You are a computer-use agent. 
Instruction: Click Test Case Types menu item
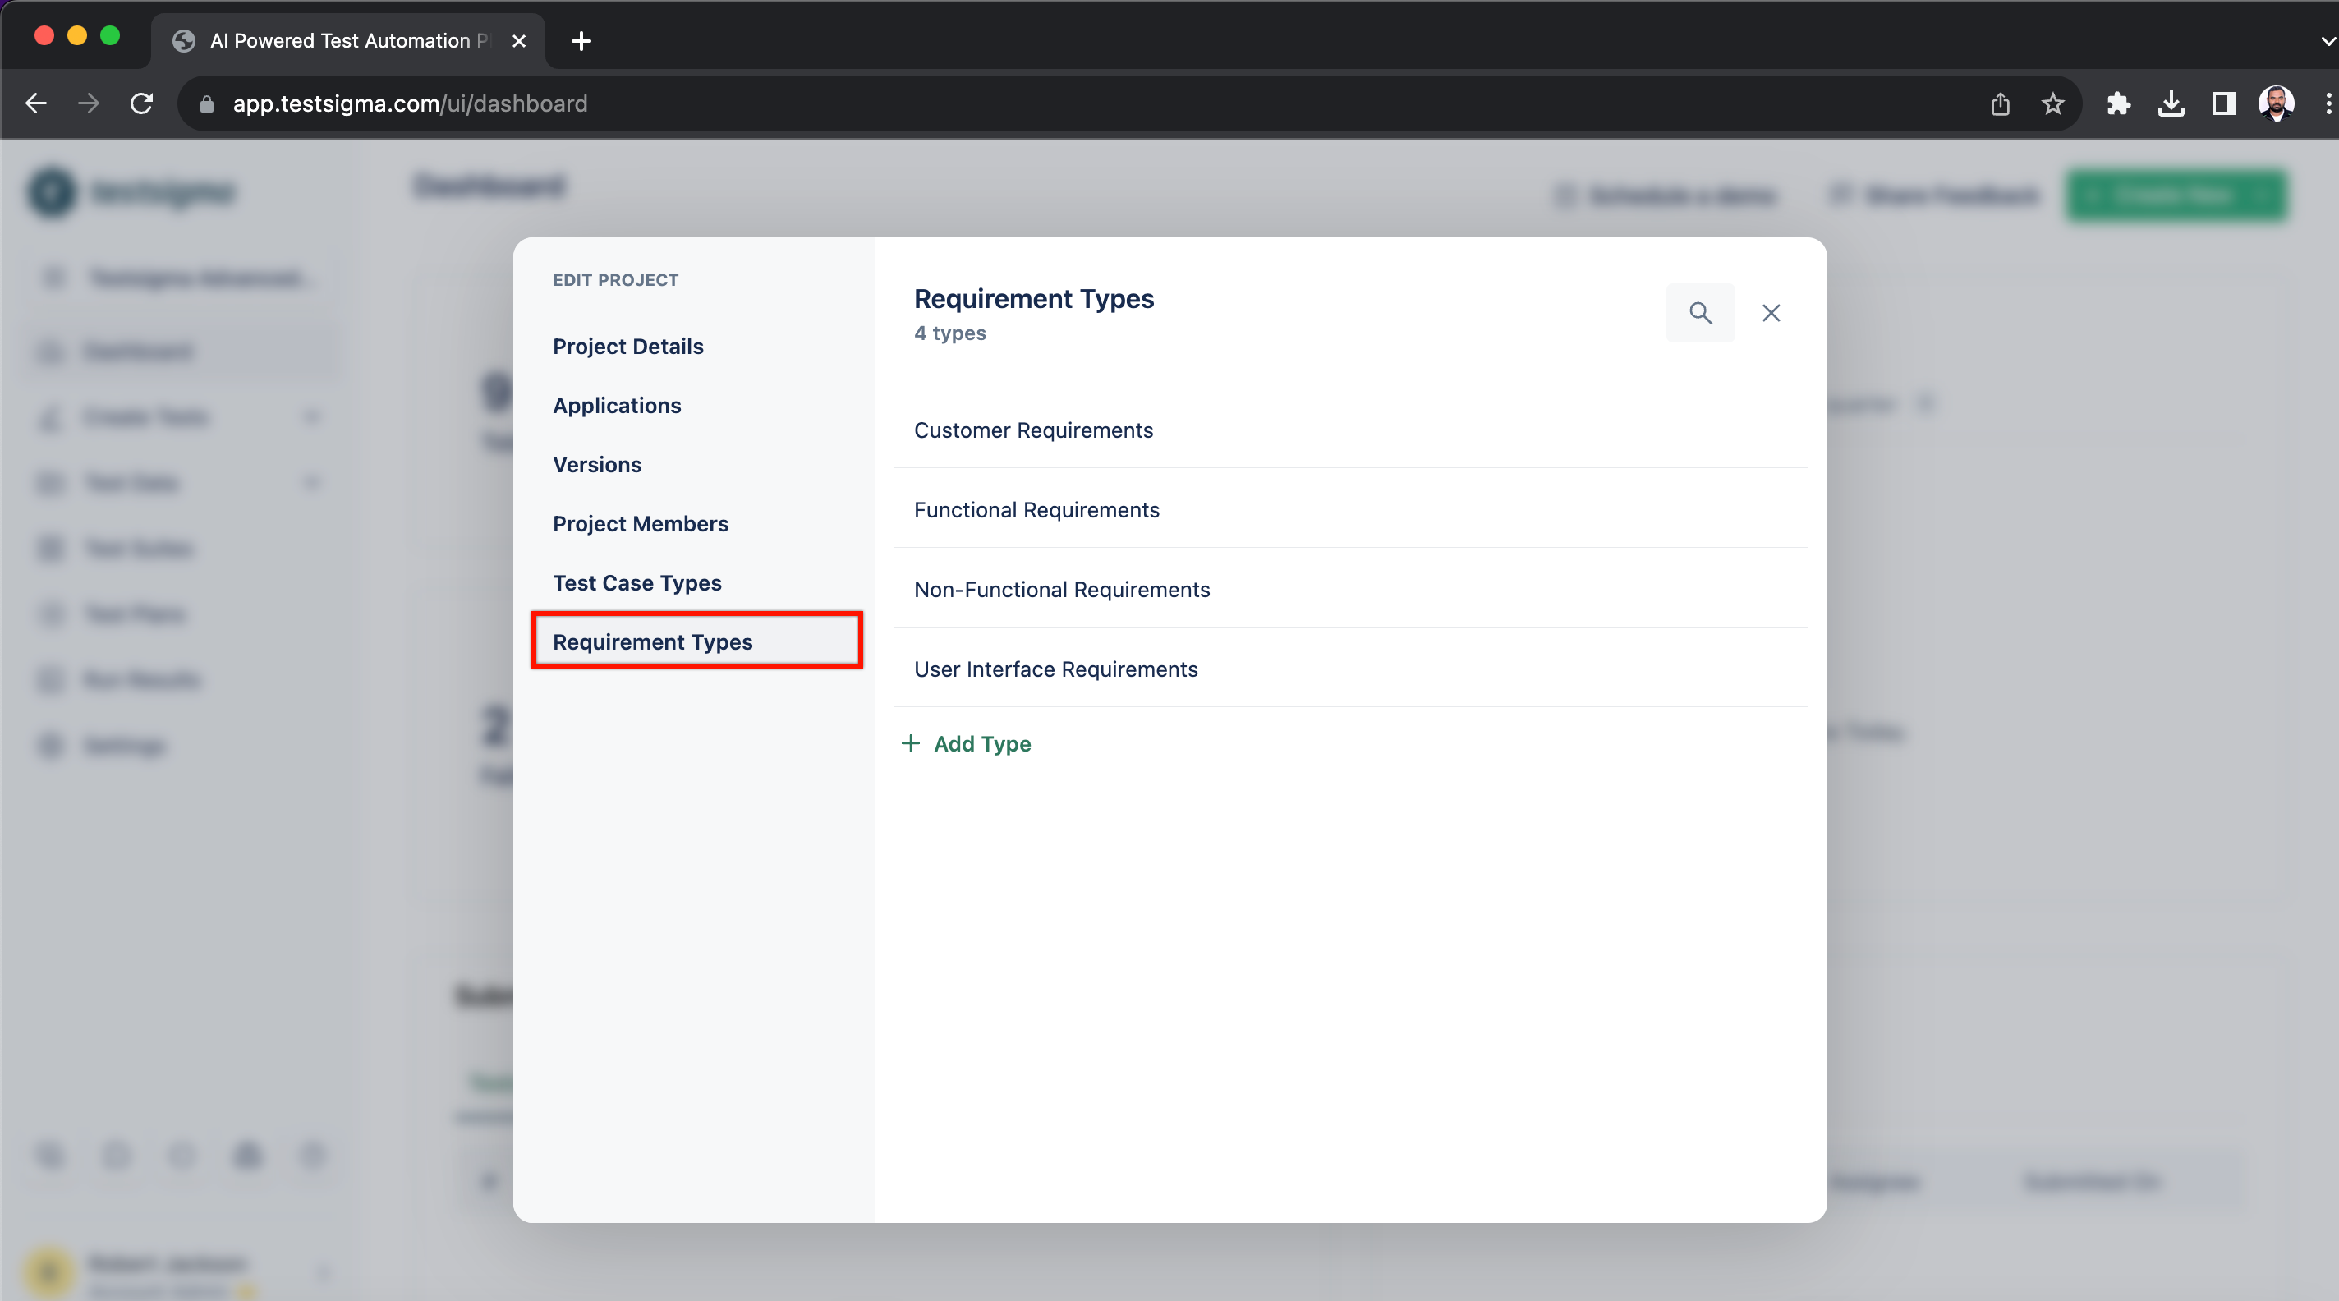tap(637, 582)
